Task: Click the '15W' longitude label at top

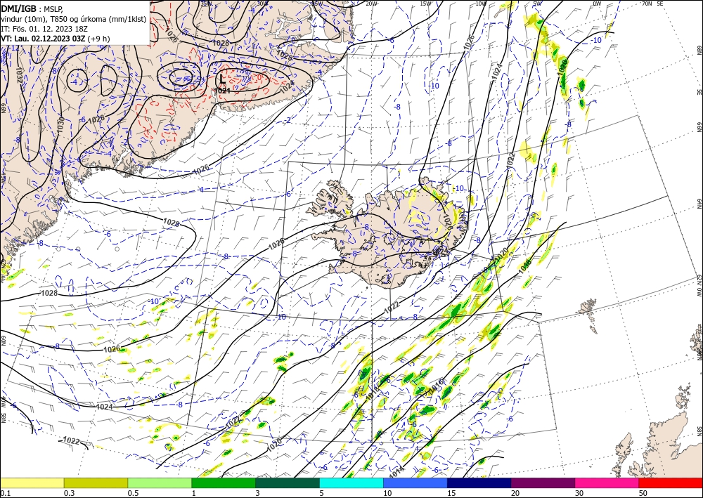Action: [426, 4]
